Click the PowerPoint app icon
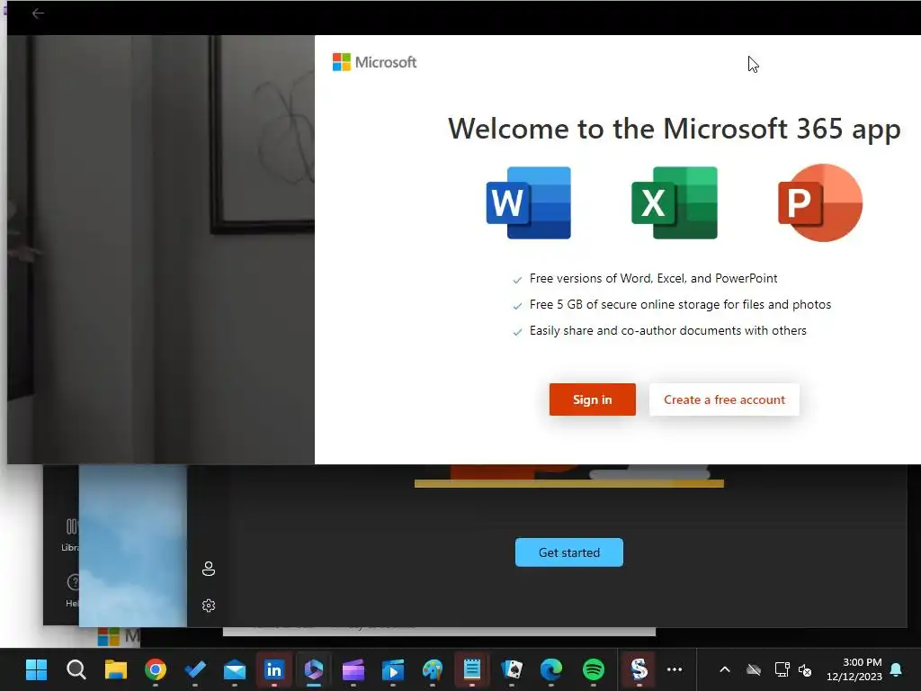 tap(820, 202)
